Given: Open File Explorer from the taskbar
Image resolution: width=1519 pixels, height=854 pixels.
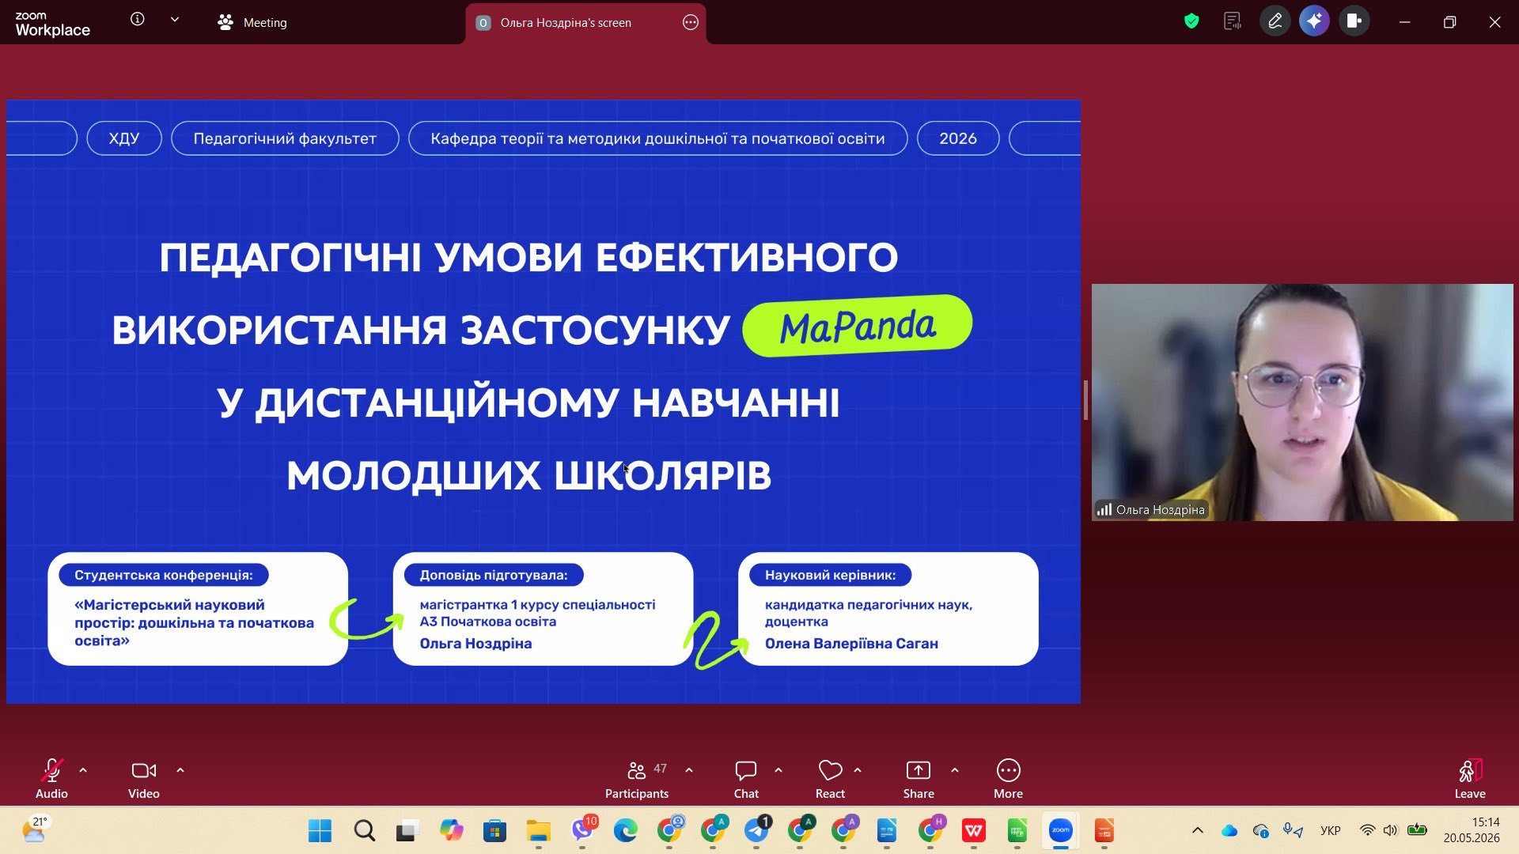Looking at the screenshot, I should tap(538, 831).
